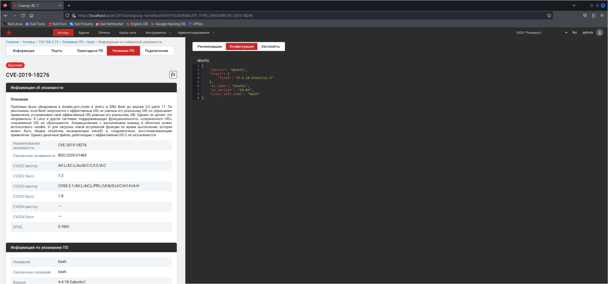
Task: Click the version value 4.4.18-2ubuntu1
Action: coord(72,282)
